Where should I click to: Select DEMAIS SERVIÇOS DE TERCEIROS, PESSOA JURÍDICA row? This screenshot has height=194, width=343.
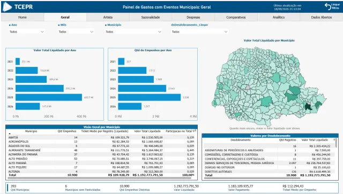coord(269,163)
